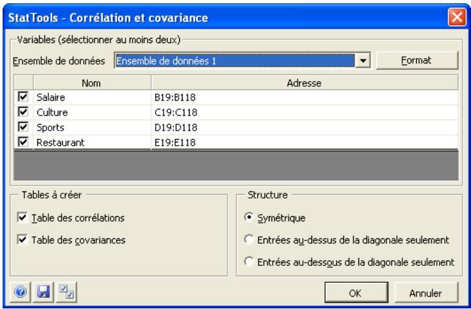Click the Format button

[x=417, y=61]
